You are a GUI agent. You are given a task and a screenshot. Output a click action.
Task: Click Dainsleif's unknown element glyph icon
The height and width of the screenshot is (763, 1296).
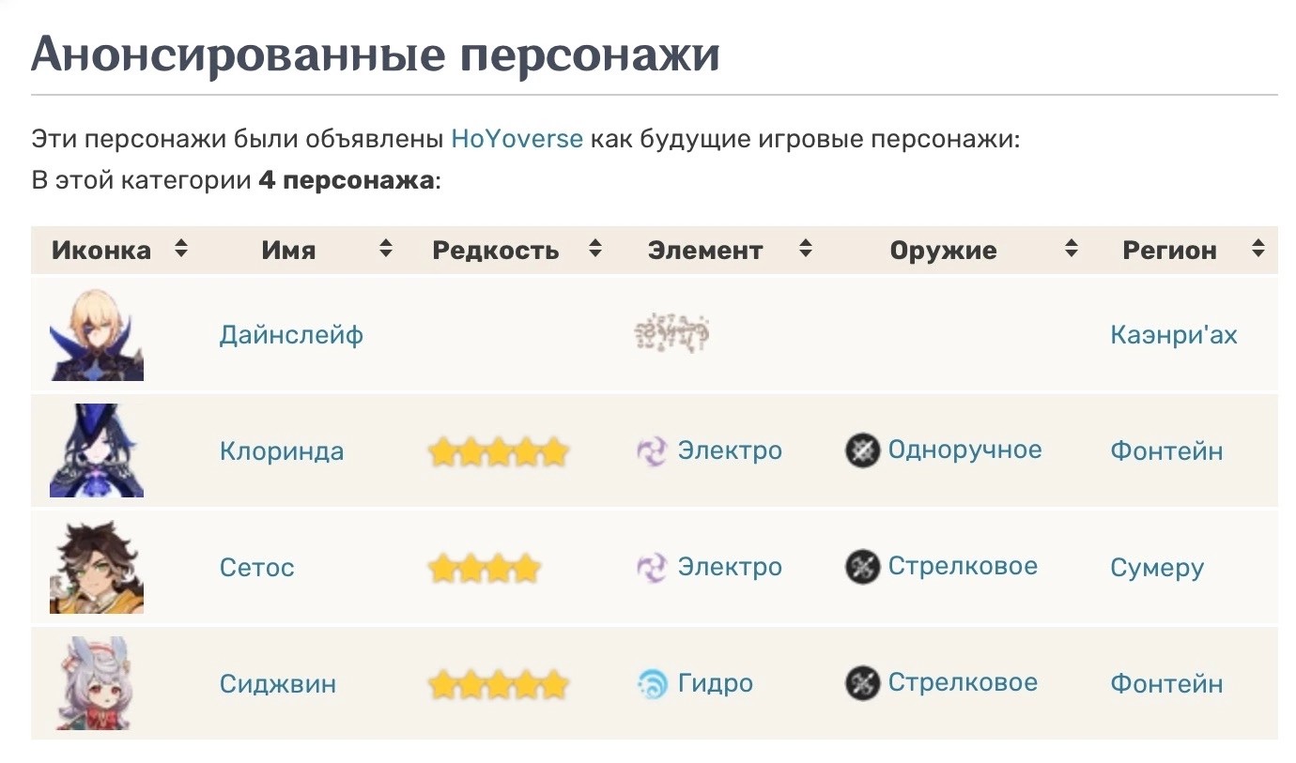[x=672, y=334]
